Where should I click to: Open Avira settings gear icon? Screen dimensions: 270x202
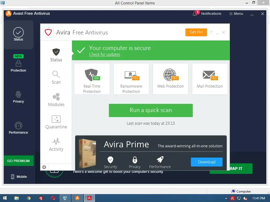pos(44,167)
